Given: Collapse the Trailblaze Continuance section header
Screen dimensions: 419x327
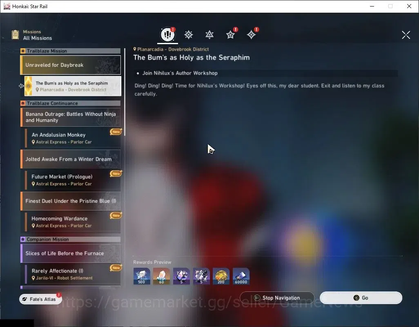Looking at the screenshot, I should (x=71, y=103).
